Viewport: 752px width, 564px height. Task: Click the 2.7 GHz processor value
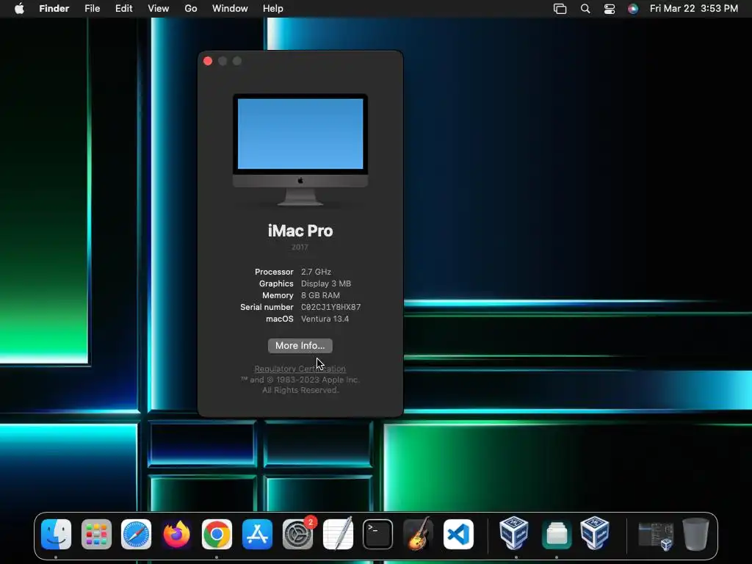pyautogui.click(x=316, y=272)
